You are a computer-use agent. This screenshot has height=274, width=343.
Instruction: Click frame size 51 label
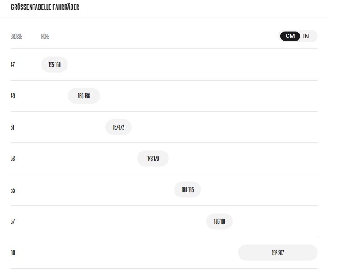tap(13, 127)
